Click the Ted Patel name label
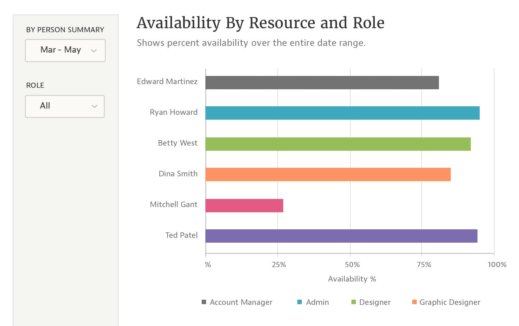 click(x=181, y=235)
